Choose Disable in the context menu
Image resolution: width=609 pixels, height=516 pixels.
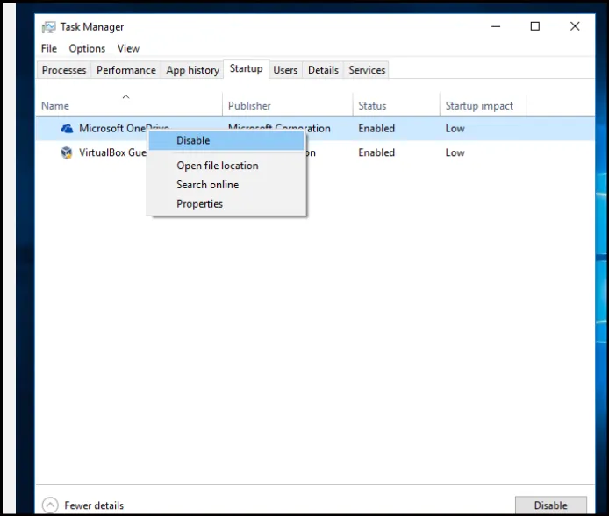[226, 140]
